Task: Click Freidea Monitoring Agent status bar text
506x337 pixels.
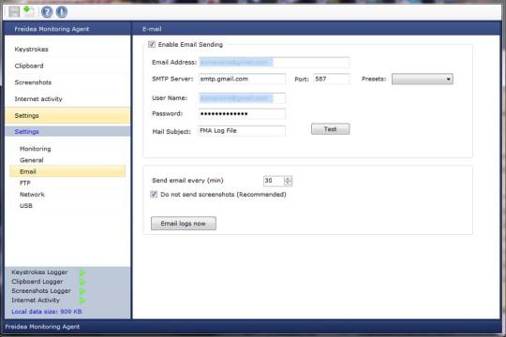Action: (42, 327)
